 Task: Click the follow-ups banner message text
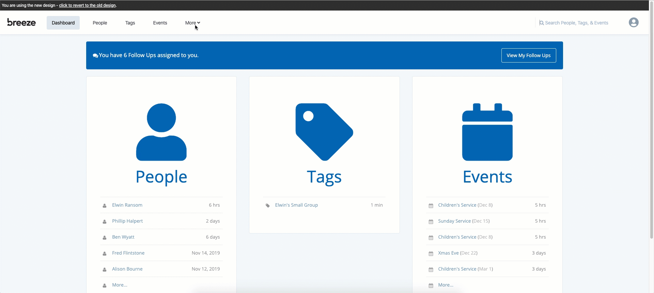[149, 55]
